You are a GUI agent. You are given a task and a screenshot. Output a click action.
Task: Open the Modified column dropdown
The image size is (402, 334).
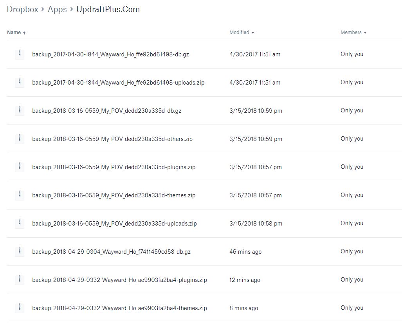[242, 32]
